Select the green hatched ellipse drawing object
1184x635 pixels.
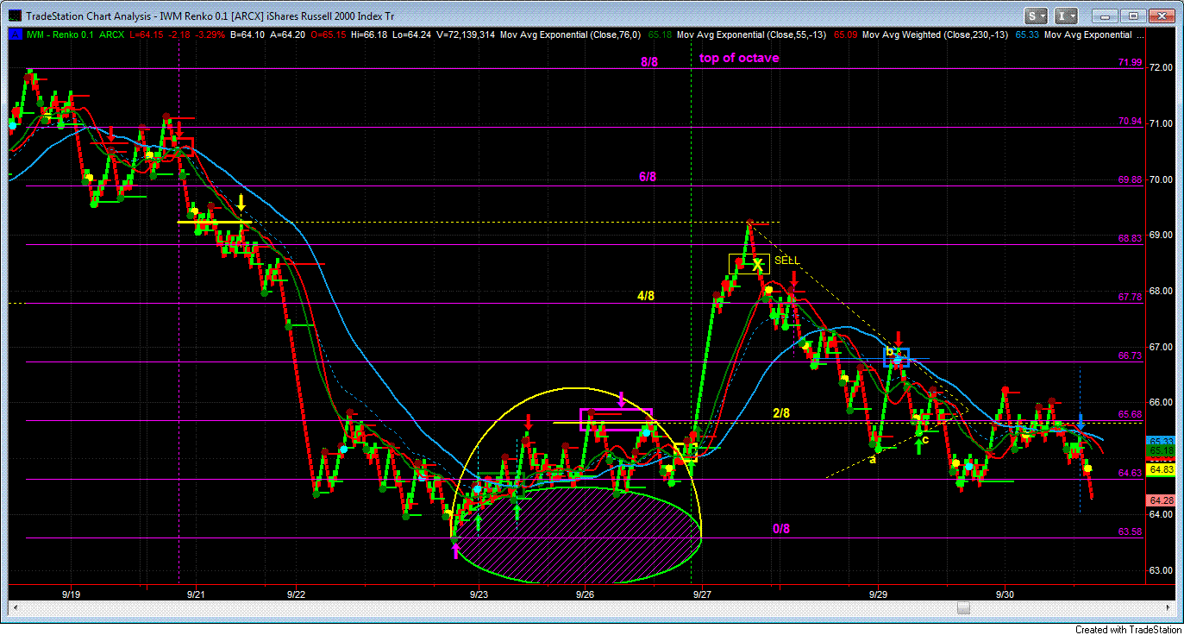577,535
